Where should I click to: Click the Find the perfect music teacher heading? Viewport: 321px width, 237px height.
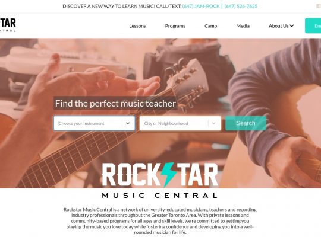click(x=115, y=103)
